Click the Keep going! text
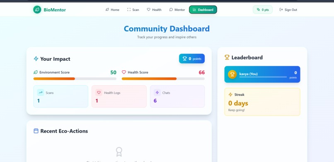The height and width of the screenshot is (162, 334). coord(237,110)
